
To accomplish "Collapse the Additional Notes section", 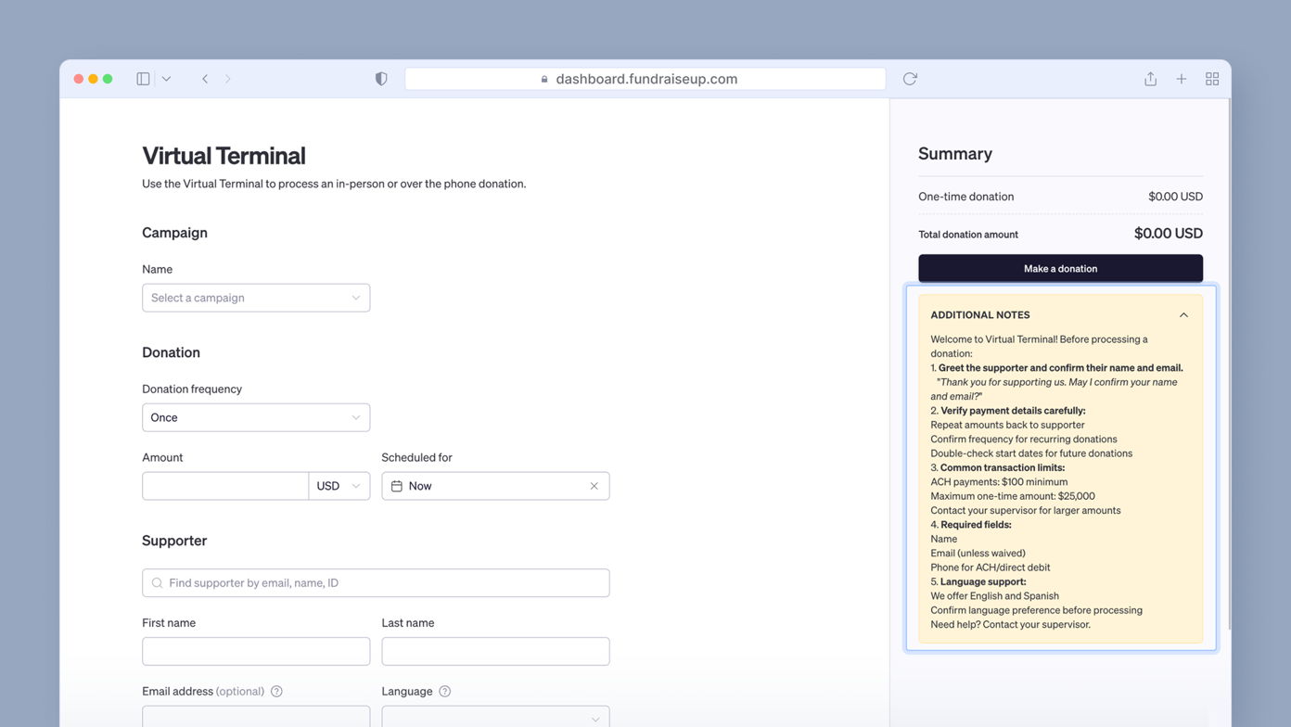I will pyautogui.click(x=1183, y=315).
